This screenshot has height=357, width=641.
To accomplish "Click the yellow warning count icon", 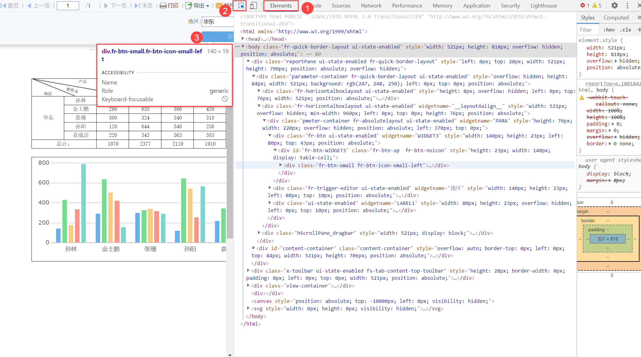I will click(595, 6).
